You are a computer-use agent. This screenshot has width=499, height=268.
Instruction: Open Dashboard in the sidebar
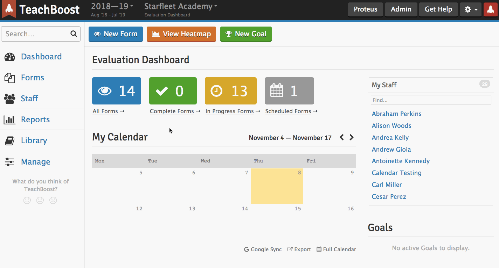(41, 57)
